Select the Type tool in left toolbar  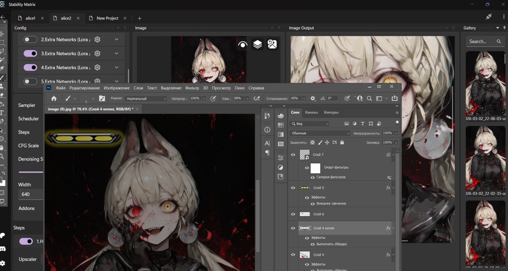click(x=2, y=113)
